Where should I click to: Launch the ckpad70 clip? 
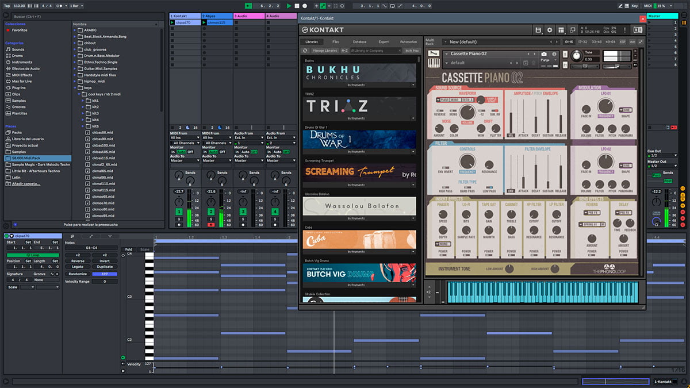(x=172, y=22)
